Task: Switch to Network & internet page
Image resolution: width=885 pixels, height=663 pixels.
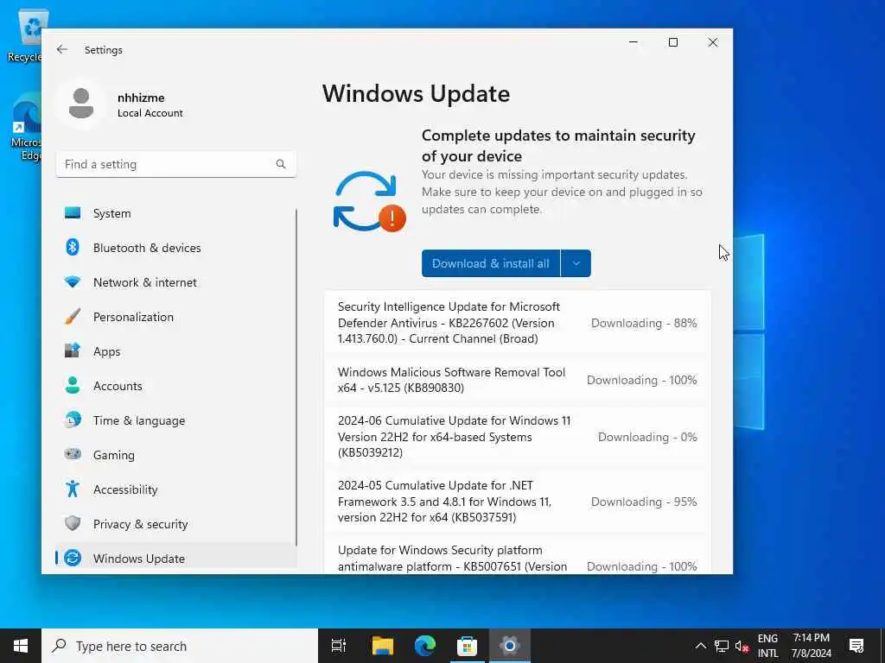Action: point(175,282)
